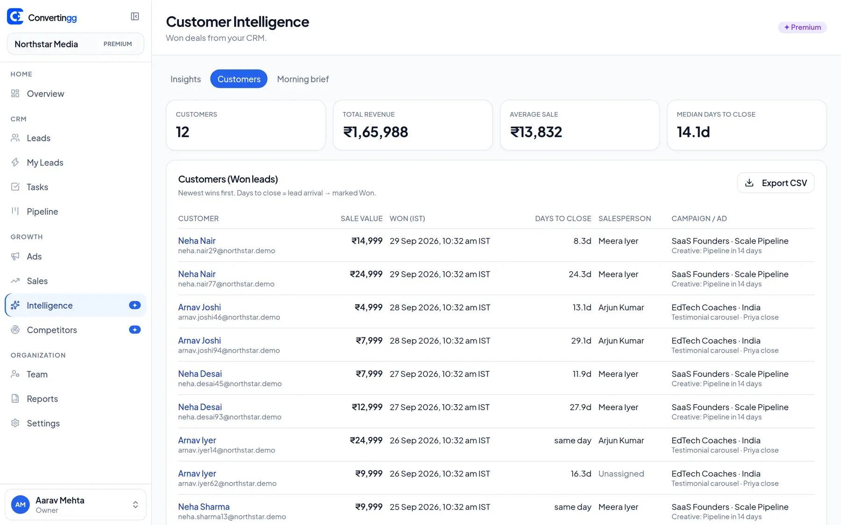Click the Pipeline columns icon
Image resolution: width=841 pixels, height=525 pixels.
[15, 211]
